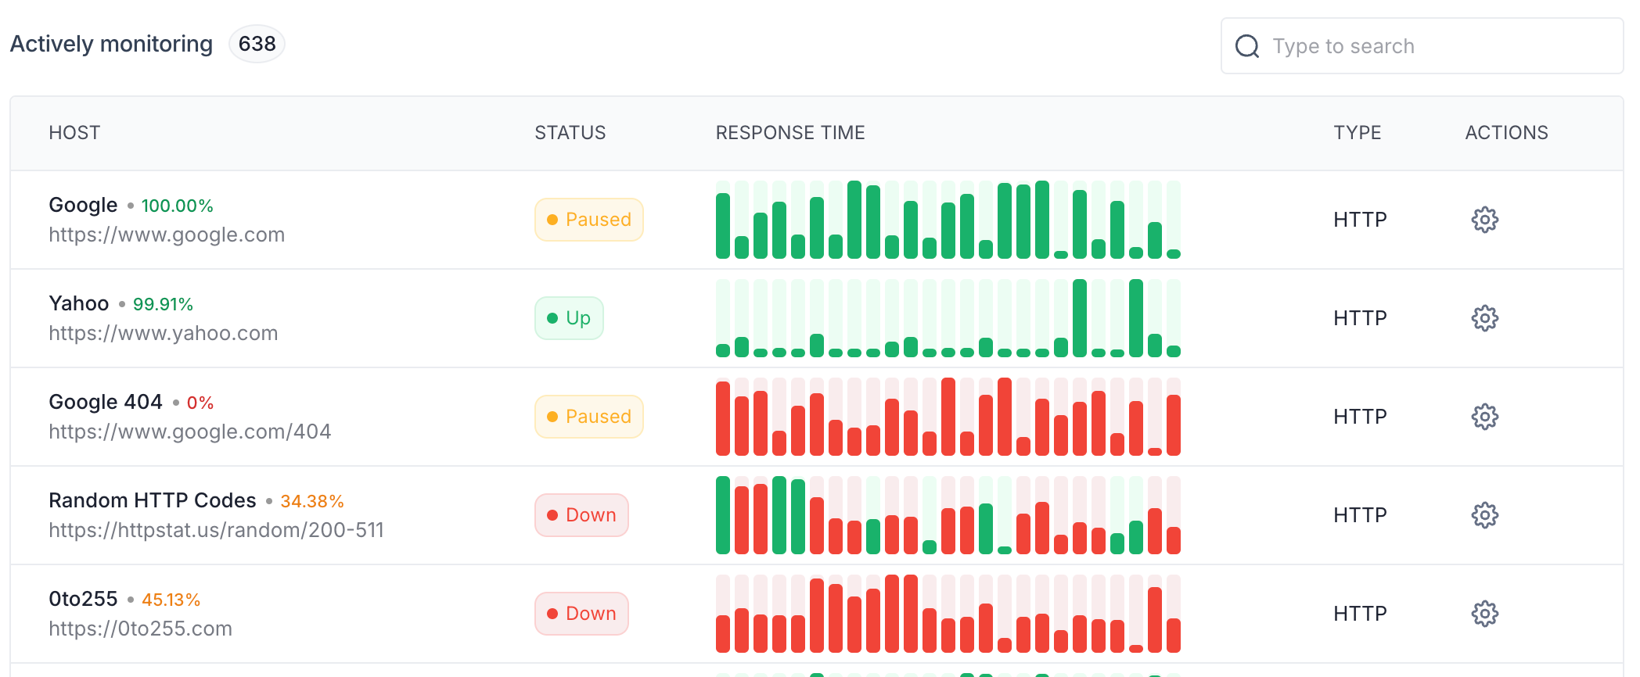Click the search magnifier icon
This screenshot has height=677, width=1640.
pos(1247,46)
